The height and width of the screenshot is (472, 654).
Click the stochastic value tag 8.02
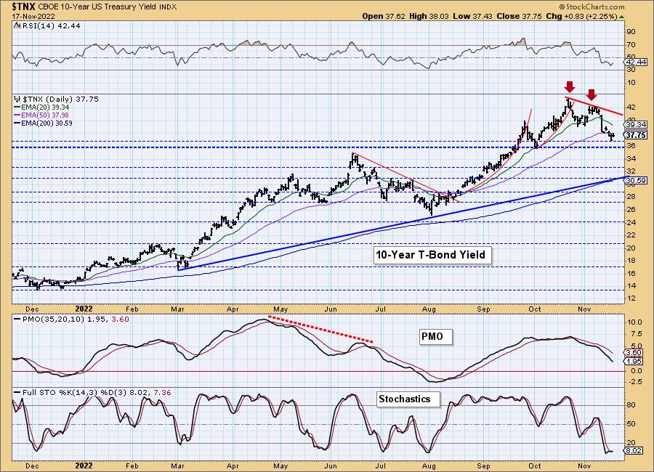(x=634, y=451)
